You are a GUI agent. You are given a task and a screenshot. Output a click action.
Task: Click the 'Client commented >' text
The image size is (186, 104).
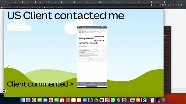(x=40, y=84)
